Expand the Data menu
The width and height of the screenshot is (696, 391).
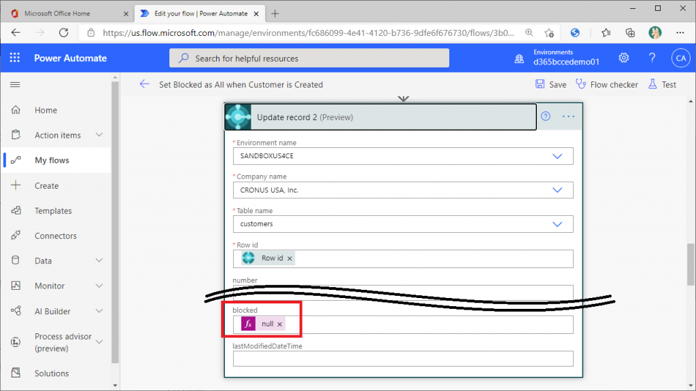[99, 261]
